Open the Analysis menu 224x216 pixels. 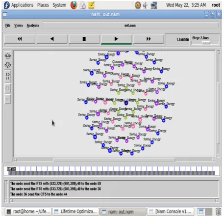tap(33, 26)
